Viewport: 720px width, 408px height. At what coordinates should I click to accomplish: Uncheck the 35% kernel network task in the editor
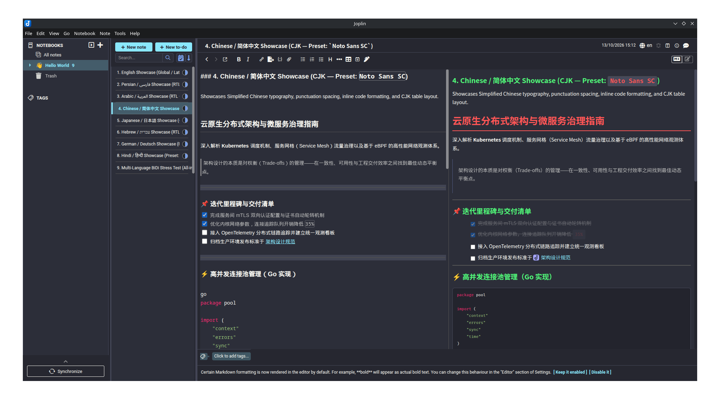(204, 224)
